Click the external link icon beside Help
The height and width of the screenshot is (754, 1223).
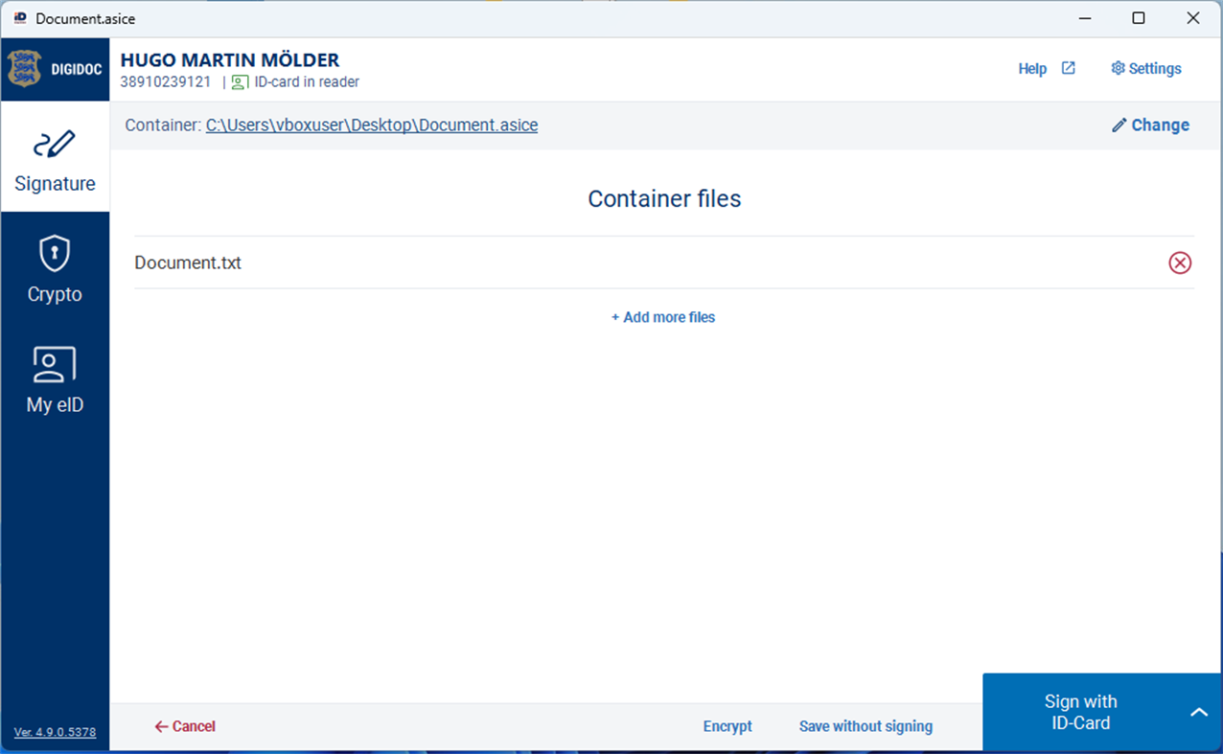click(1069, 68)
